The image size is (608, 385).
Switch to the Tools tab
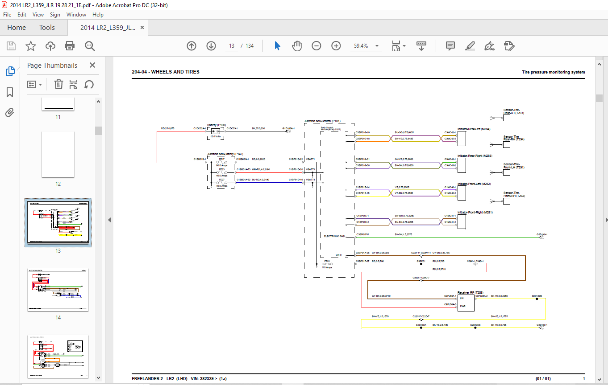coord(47,28)
